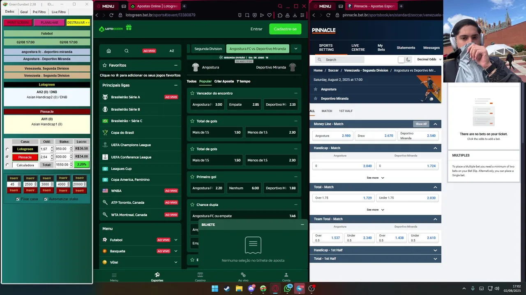The width and height of the screenshot is (526, 295).
Task: Select Mais de 1.5 odds 1.50 in first Total de gols
Action: 216,132
